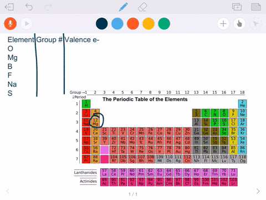Click the element 'O' in the list
This screenshot has width=266, height=200.
click(11, 49)
